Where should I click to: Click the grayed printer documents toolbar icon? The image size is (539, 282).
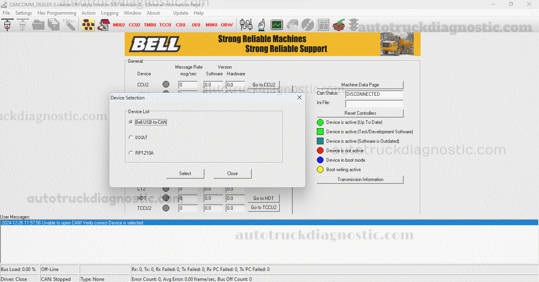point(292,25)
